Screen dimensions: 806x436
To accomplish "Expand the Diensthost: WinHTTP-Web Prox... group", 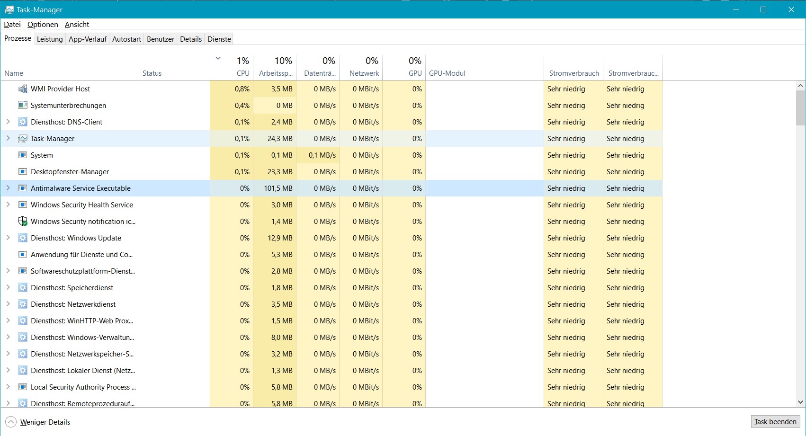I will coord(8,320).
